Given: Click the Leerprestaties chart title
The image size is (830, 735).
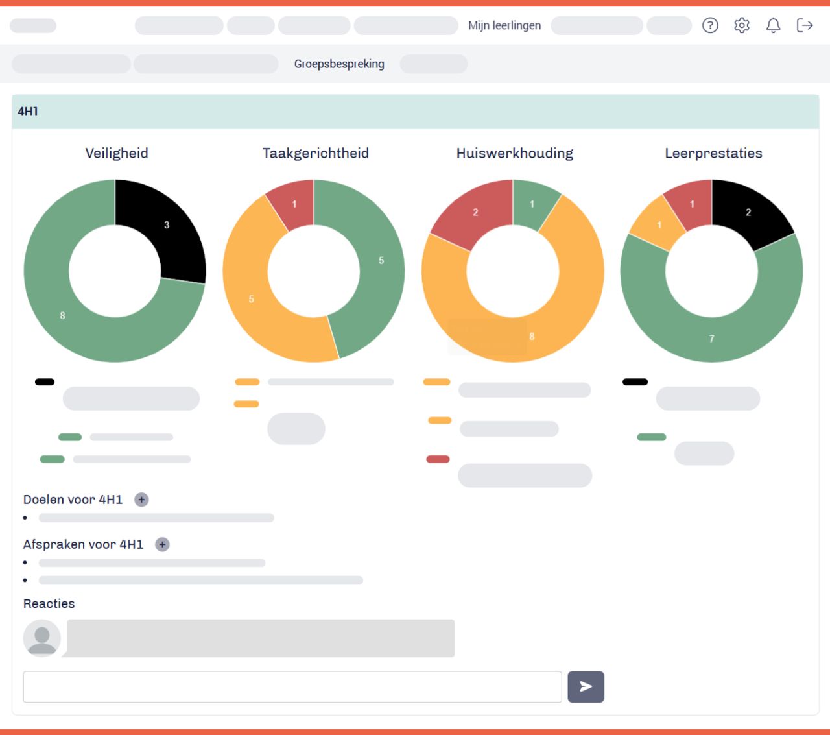Looking at the screenshot, I should coord(713,153).
